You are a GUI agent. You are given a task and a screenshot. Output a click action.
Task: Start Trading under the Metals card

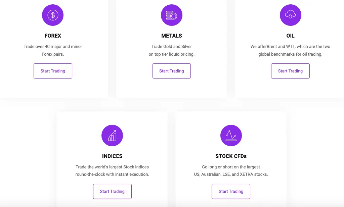(172, 71)
